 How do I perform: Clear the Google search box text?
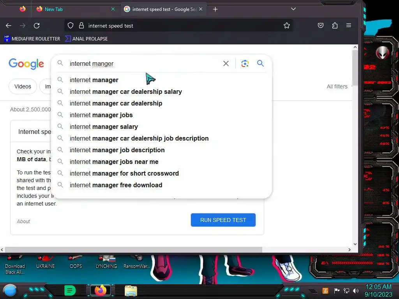(x=226, y=63)
